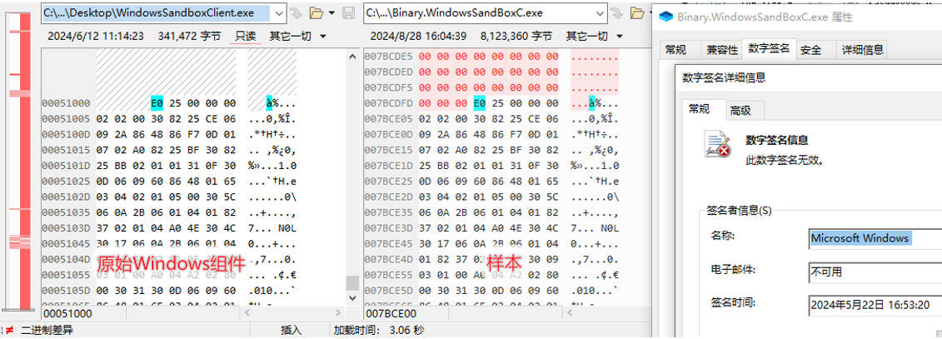
Task: Click the left pane file path field
Action: click(x=157, y=12)
